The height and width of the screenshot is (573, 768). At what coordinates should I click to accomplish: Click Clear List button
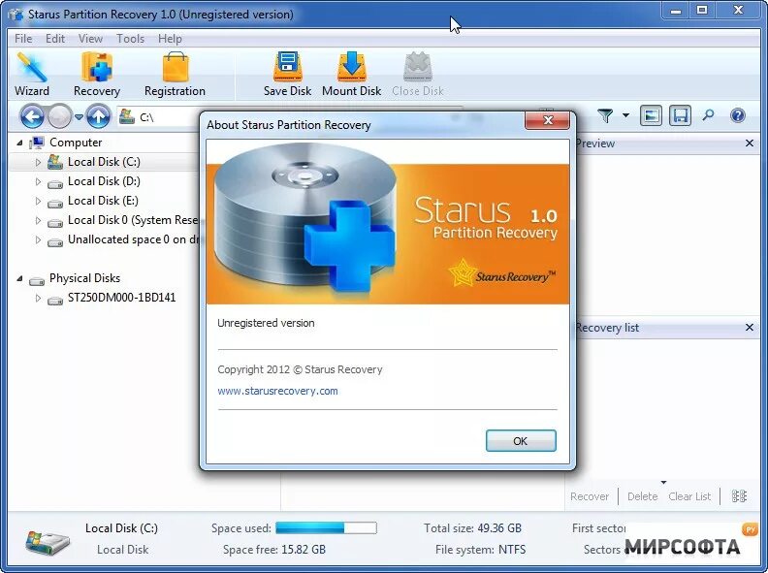(x=689, y=496)
